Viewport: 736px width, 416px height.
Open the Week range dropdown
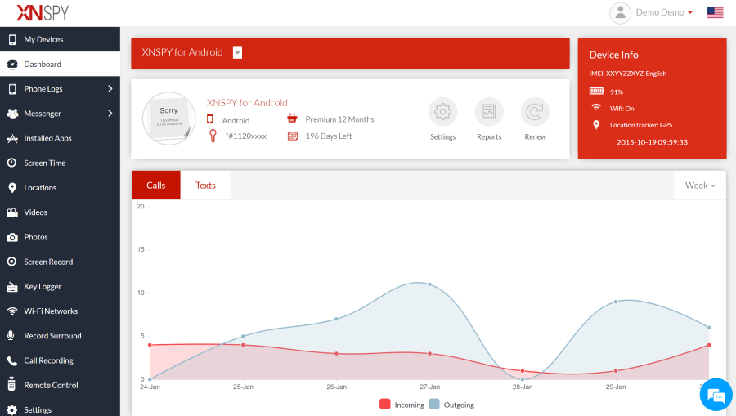(x=700, y=186)
